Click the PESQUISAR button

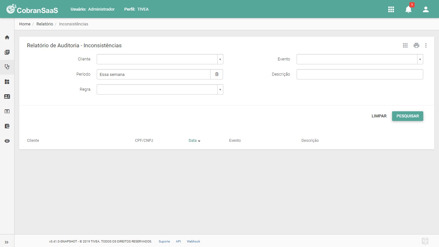pos(408,116)
